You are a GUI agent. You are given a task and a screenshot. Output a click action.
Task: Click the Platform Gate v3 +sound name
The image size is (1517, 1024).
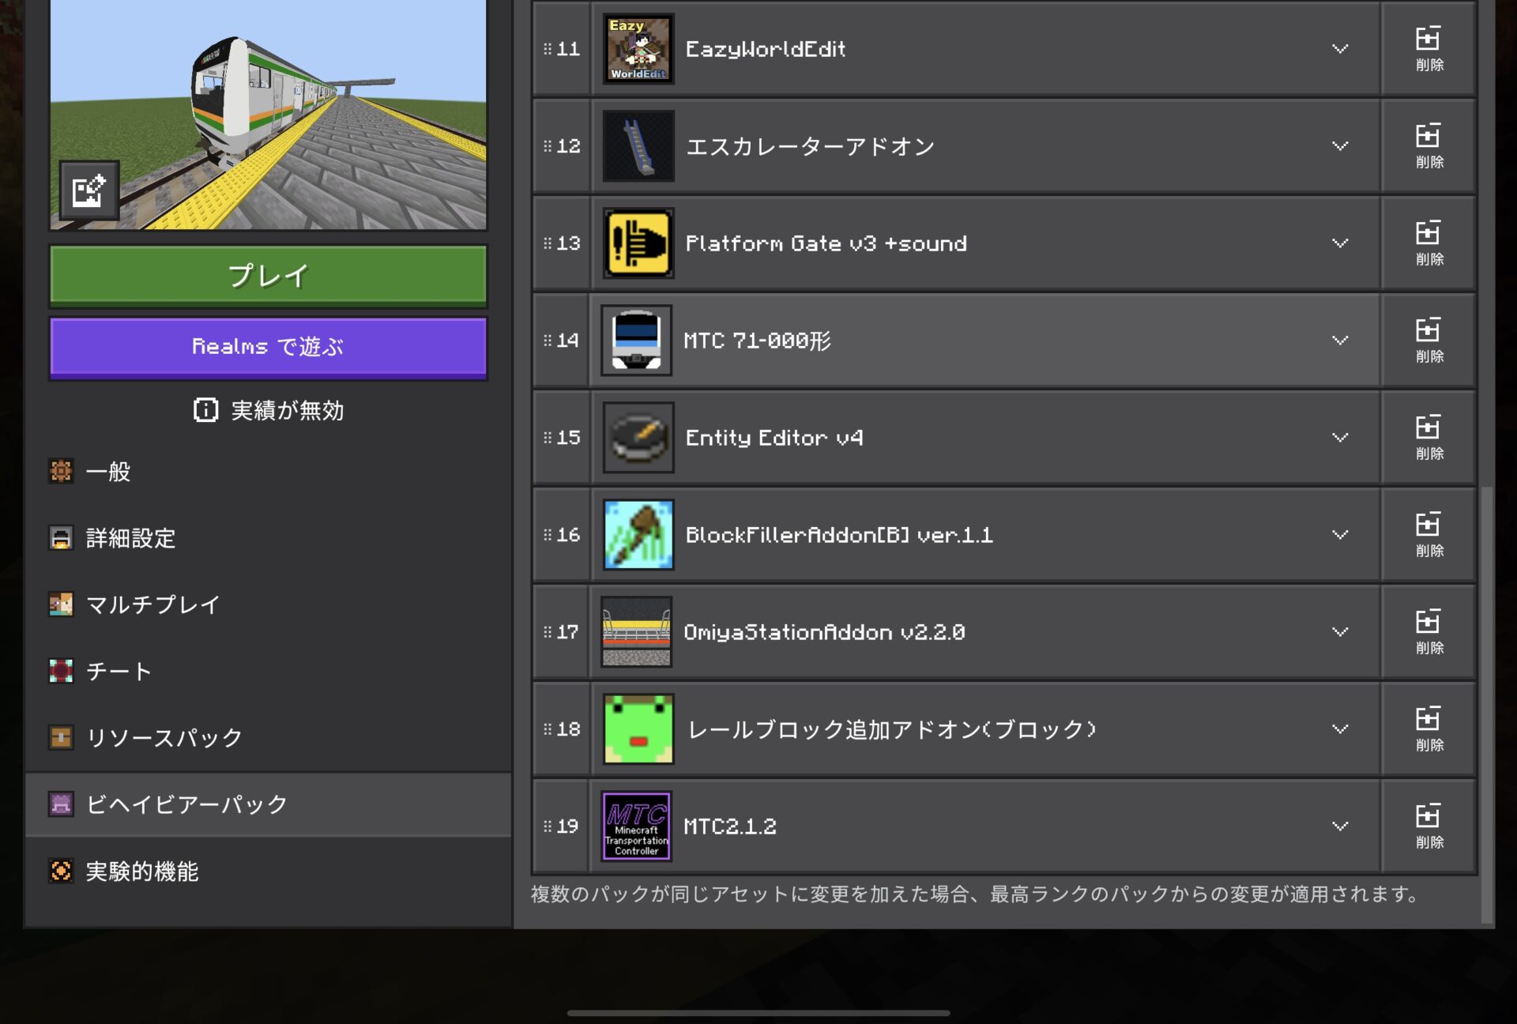tap(826, 243)
